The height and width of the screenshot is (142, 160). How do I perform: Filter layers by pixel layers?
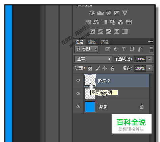(108, 49)
